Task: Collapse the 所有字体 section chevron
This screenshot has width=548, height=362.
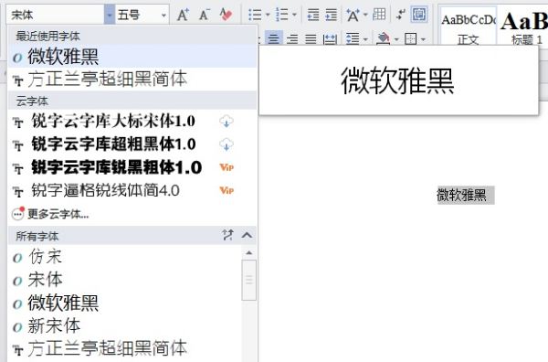Action: tap(247, 235)
